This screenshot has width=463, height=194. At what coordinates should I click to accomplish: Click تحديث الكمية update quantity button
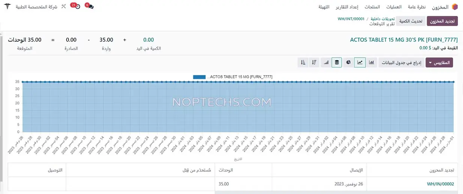(x=411, y=21)
